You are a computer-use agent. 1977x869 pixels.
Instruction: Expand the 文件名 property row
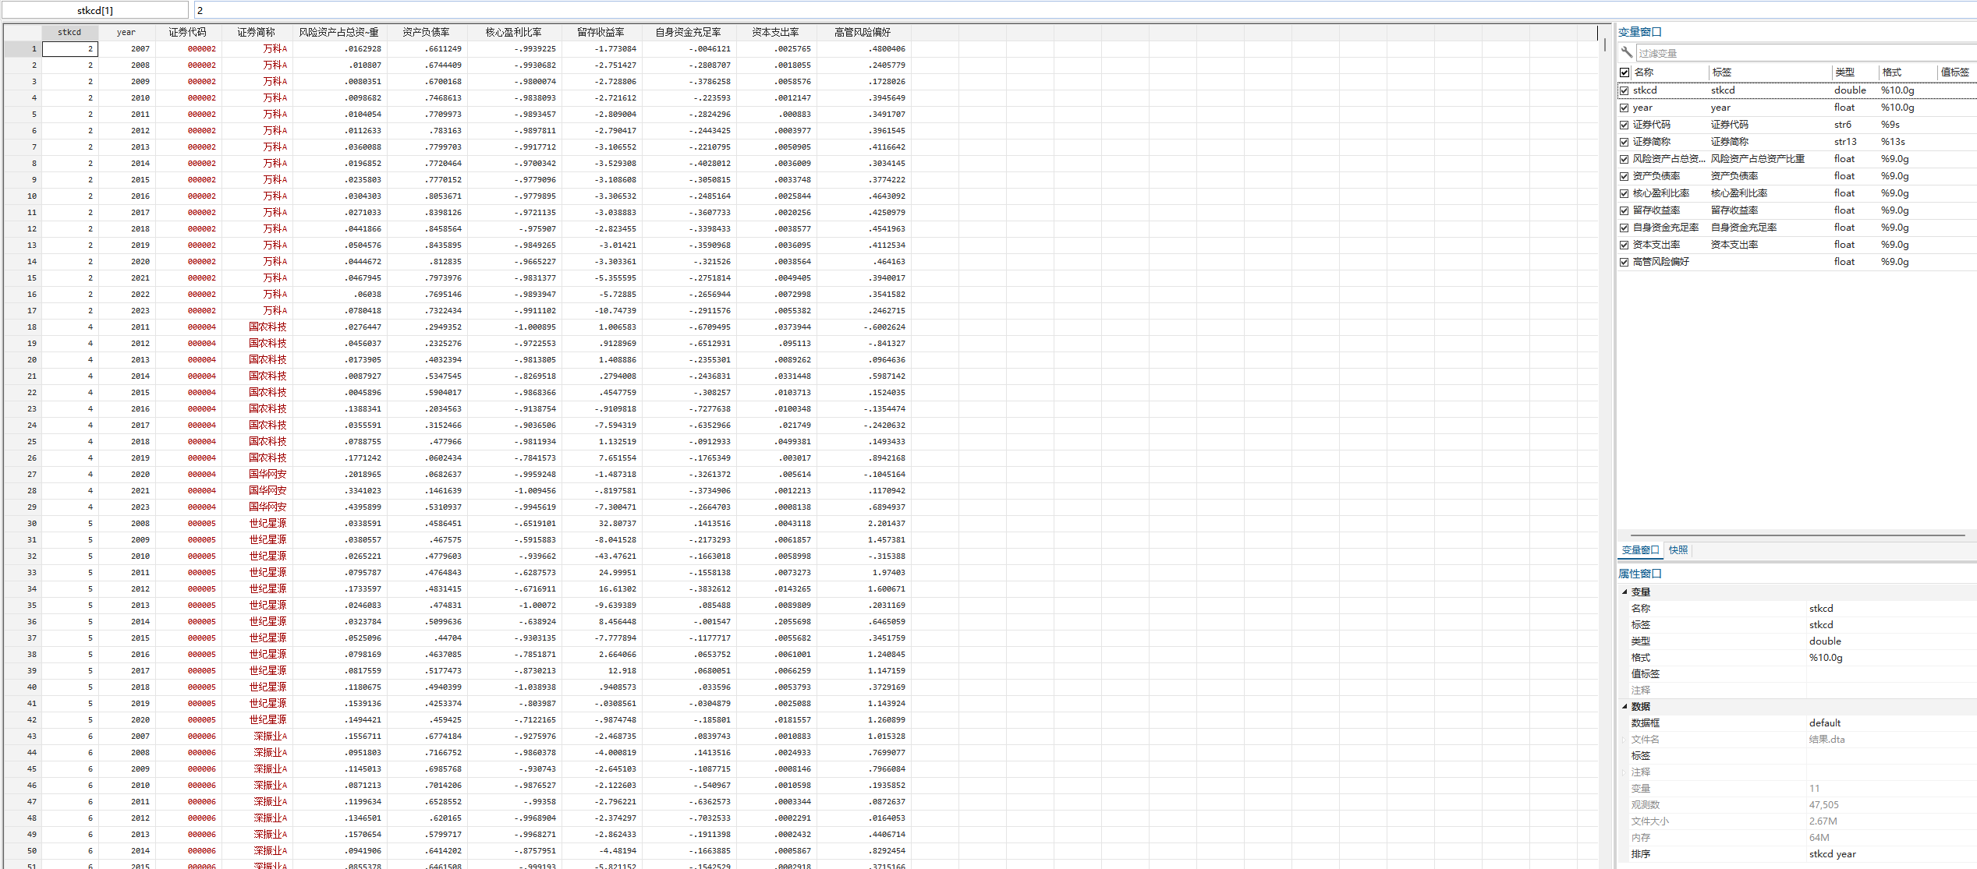[1623, 739]
